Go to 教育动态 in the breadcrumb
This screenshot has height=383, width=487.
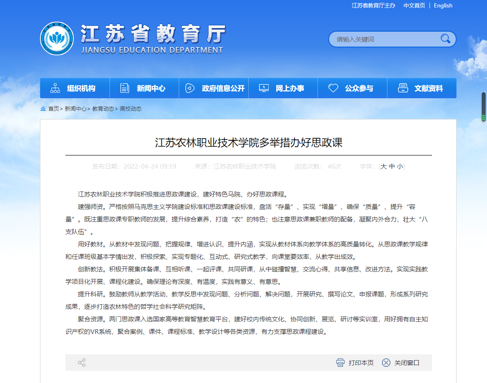(x=103, y=109)
